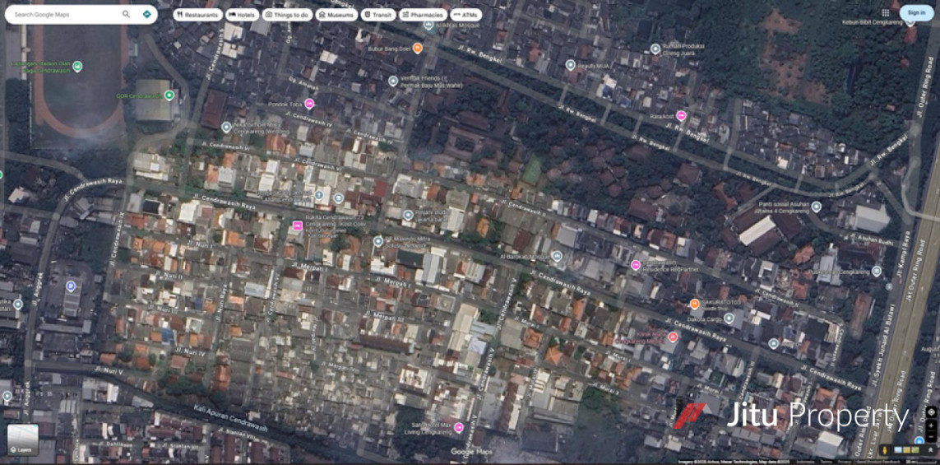Select the ATMs category chip
This screenshot has height=465, width=940.
[x=465, y=15]
